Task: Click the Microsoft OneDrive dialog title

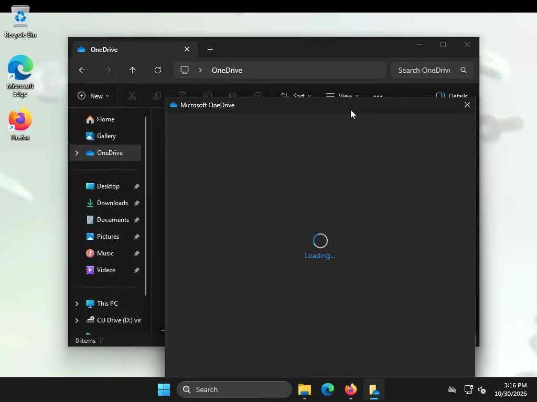Action: (208, 105)
